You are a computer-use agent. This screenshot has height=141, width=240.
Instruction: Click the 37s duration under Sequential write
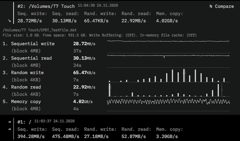(x=77, y=51)
